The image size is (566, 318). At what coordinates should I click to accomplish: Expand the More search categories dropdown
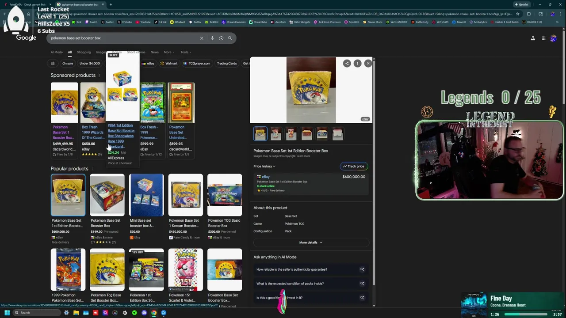(x=169, y=52)
